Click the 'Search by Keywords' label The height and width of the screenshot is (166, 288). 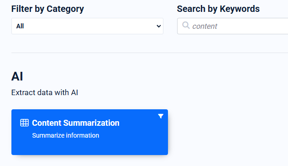pyautogui.click(x=218, y=9)
